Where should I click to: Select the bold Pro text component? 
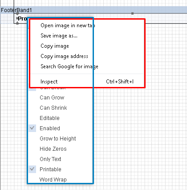(22, 19)
